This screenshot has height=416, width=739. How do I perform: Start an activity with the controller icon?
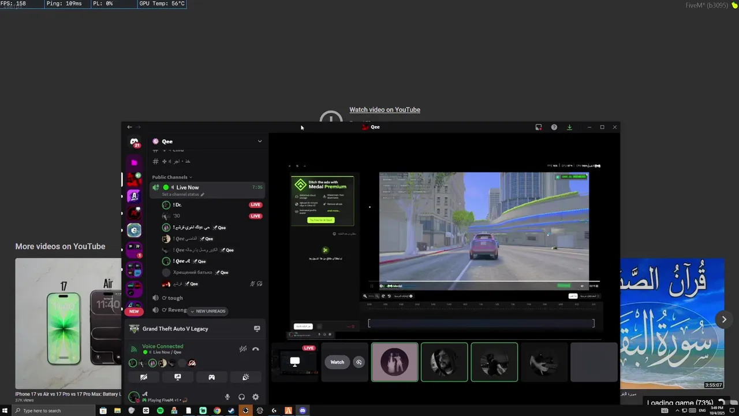(x=212, y=377)
